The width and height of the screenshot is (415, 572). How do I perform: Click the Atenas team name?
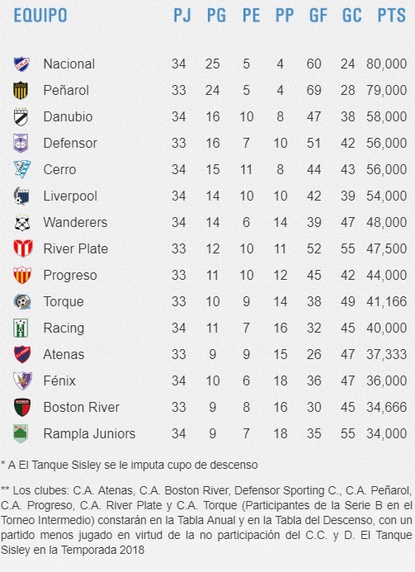64,355
